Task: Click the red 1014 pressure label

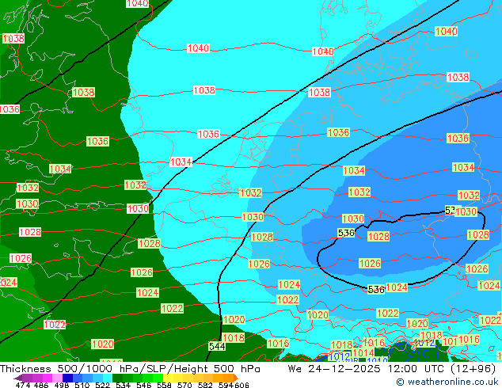Action: (x=363, y=353)
